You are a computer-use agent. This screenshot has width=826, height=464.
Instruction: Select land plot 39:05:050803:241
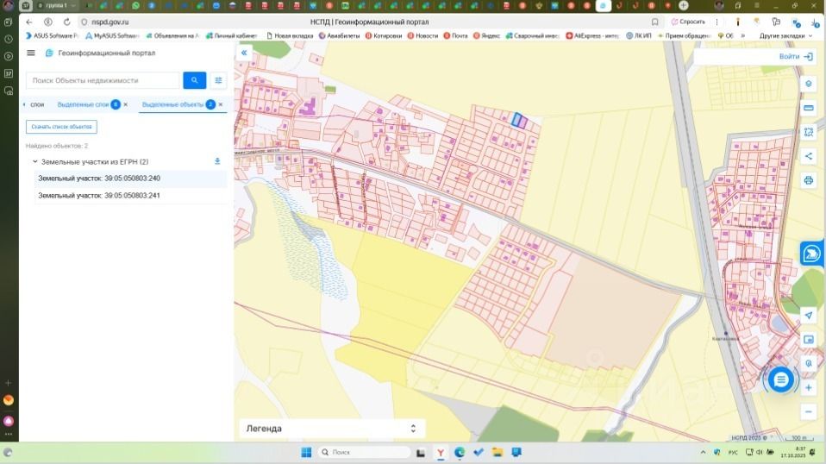pyautogui.click(x=99, y=196)
